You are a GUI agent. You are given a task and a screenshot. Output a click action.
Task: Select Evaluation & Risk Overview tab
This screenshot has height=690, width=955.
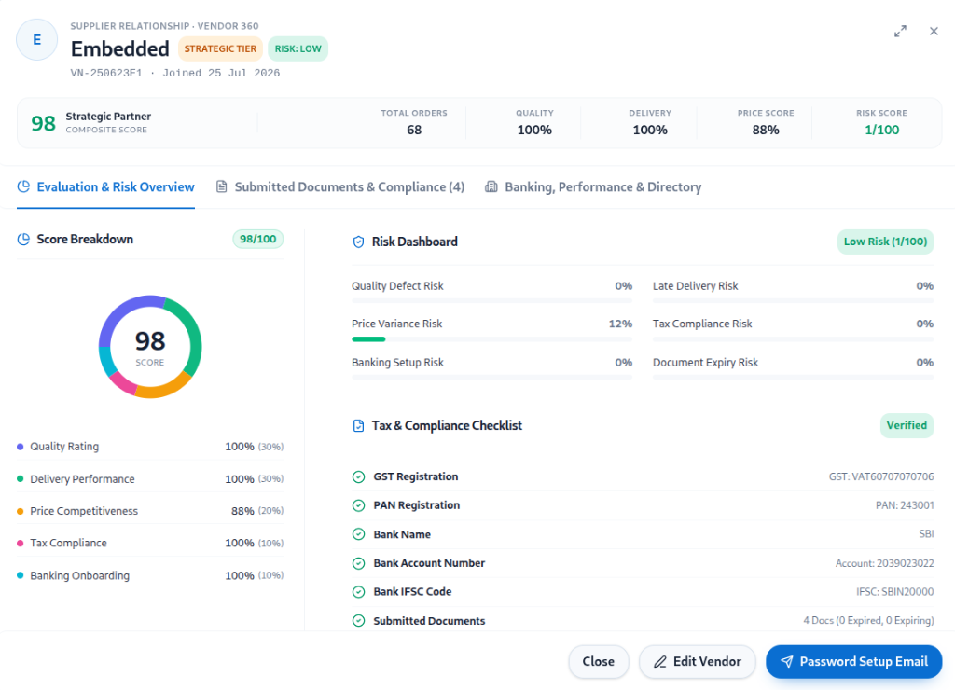(x=106, y=187)
